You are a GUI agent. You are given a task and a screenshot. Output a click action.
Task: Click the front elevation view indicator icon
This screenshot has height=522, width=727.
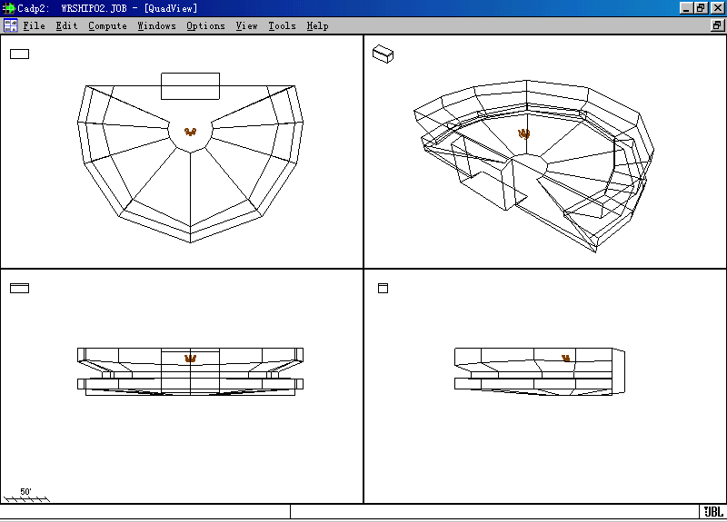click(x=19, y=288)
